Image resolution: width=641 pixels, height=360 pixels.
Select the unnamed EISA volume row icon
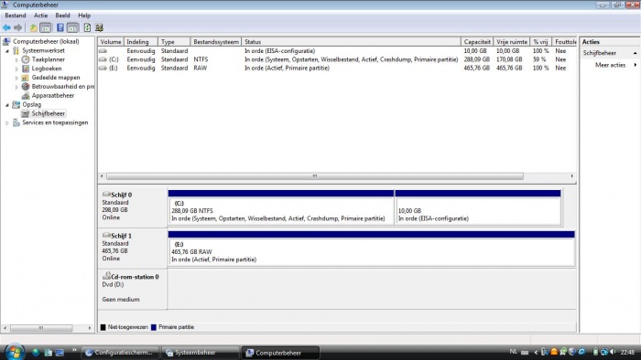(x=103, y=51)
